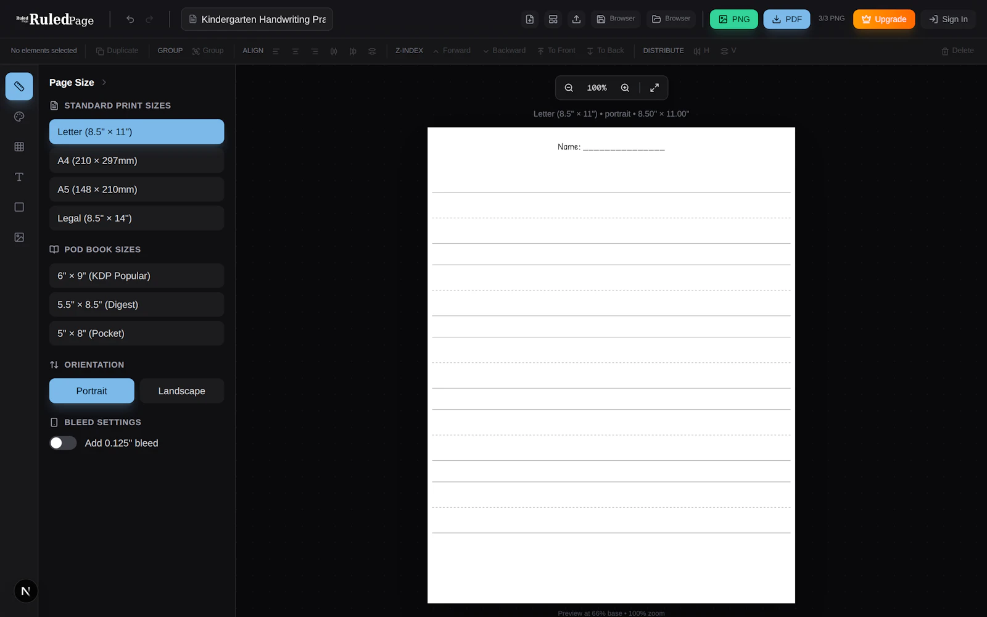Choose Portrait orientation
987x617 pixels.
tap(92, 391)
